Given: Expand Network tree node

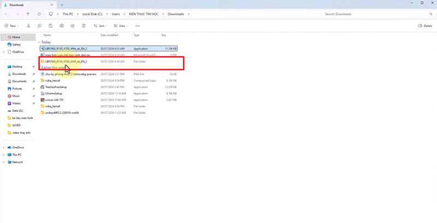Looking at the screenshot, I should coord(4,162).
